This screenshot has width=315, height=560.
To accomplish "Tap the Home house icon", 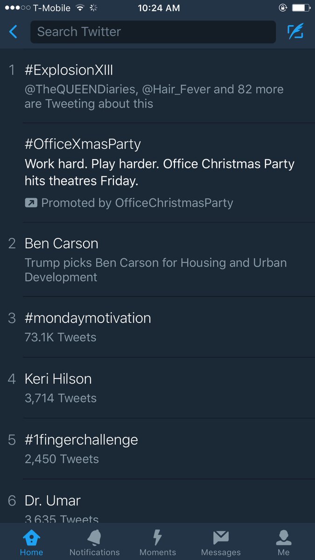I will point(31,537).
